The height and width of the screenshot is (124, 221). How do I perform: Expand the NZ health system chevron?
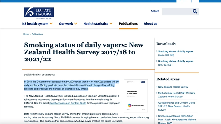tap(51, 24)
